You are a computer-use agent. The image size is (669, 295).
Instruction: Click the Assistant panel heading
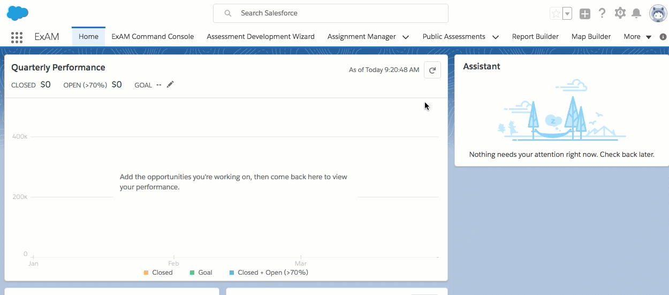[482, 66]
